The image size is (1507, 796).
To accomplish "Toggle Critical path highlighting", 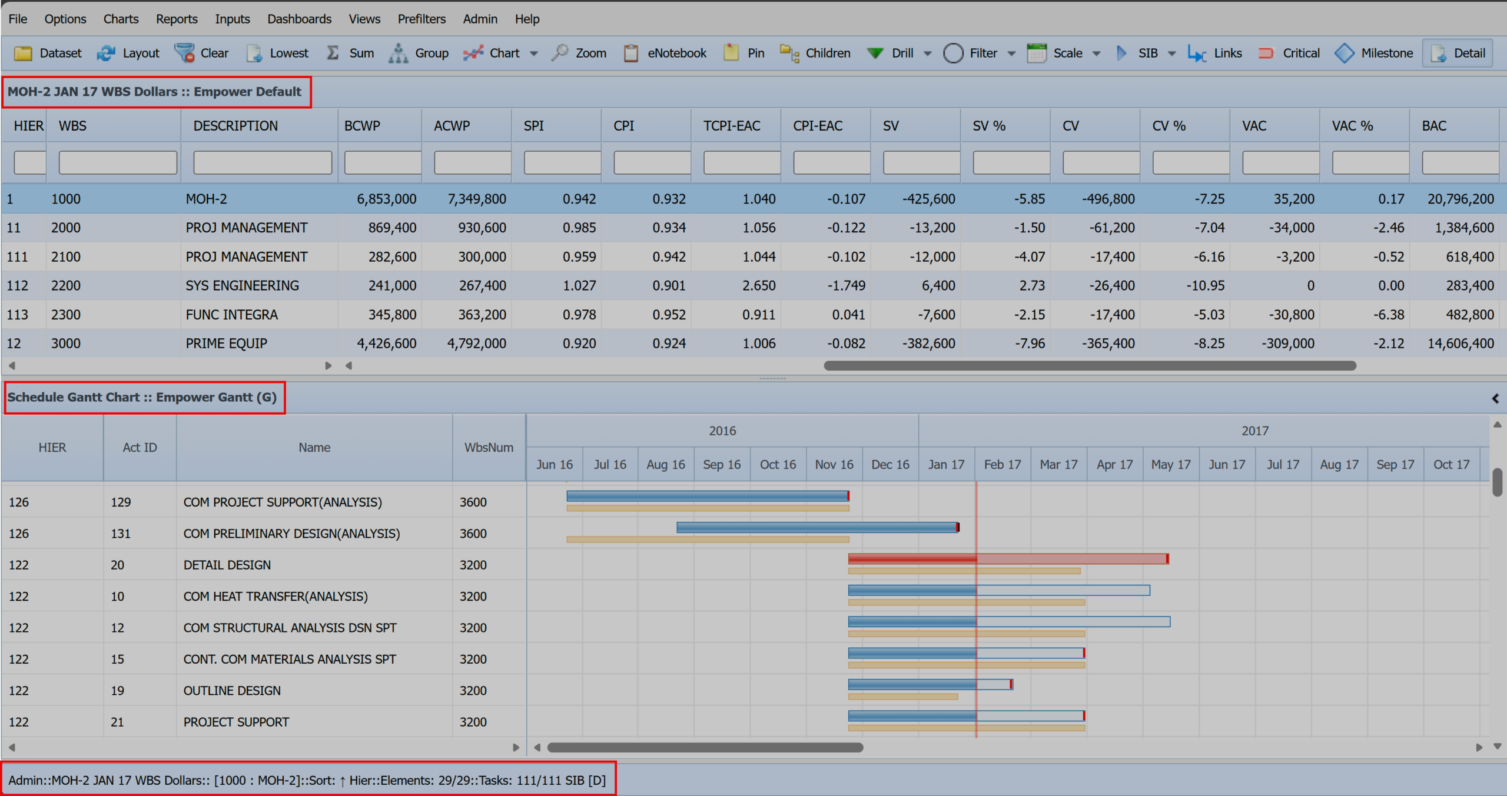I will point(1288,53).
